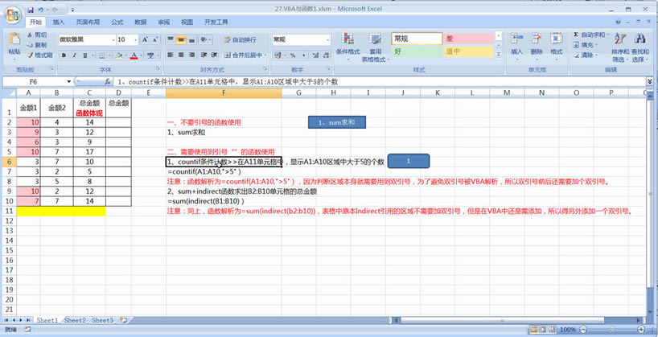This screenshot has width=658, height=337.
Task: Align text to bottom of cell
Action: [191, 40]
